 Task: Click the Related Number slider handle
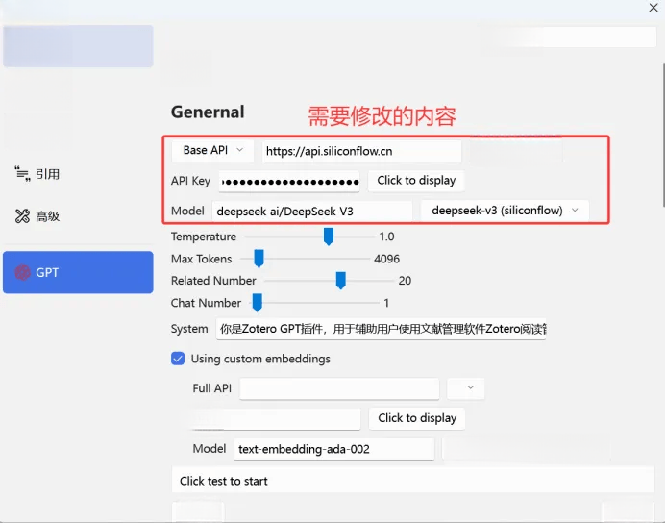coord(340,281)
